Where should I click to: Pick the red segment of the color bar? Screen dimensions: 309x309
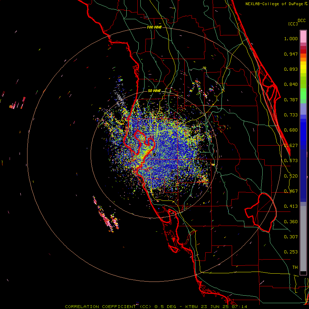[303, 51]
